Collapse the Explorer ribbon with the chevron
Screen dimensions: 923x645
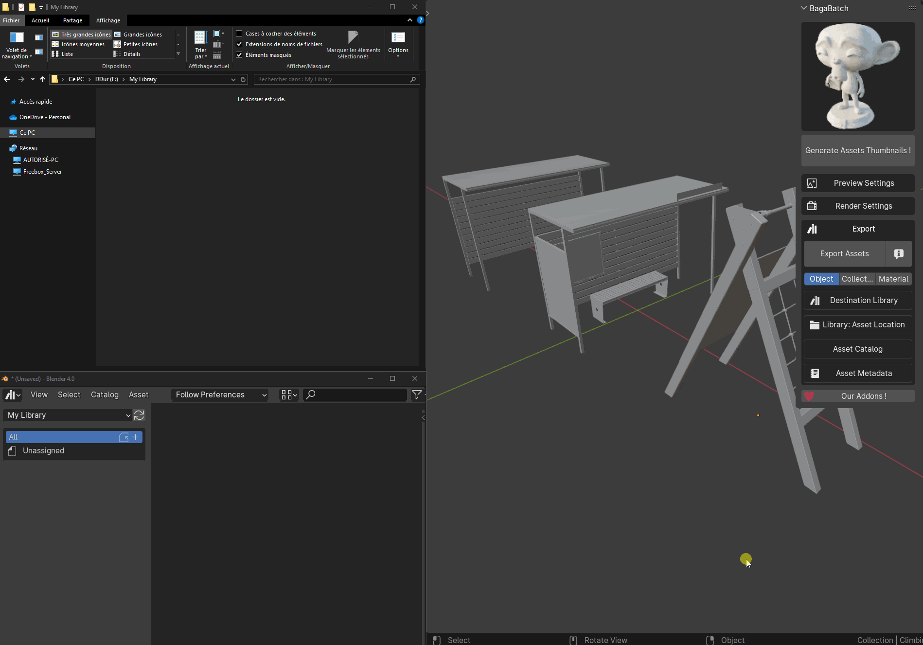(410, 20)
